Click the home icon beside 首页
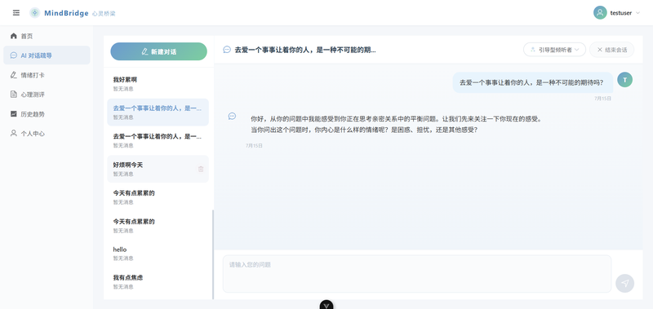This screenshot has width=653, height=309. (x=14, y=36)
